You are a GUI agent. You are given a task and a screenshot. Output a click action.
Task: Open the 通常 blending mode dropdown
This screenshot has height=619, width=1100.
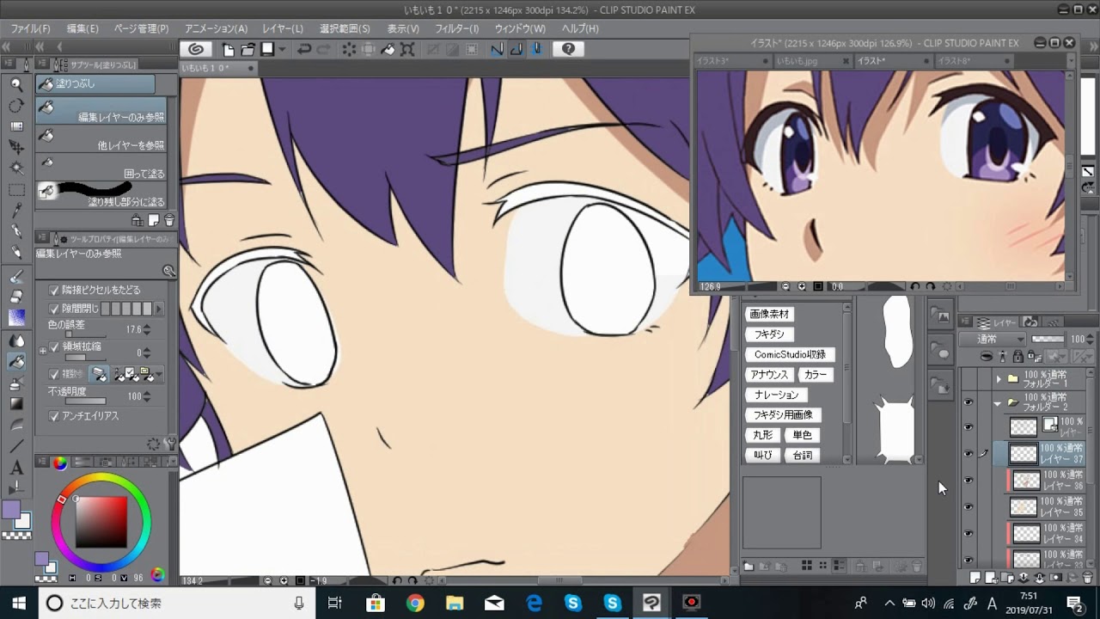point(993,339)
